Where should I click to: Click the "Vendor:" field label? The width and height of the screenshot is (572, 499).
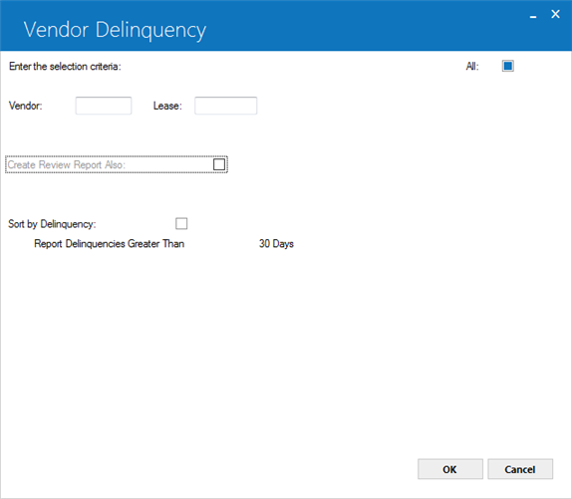26,106
